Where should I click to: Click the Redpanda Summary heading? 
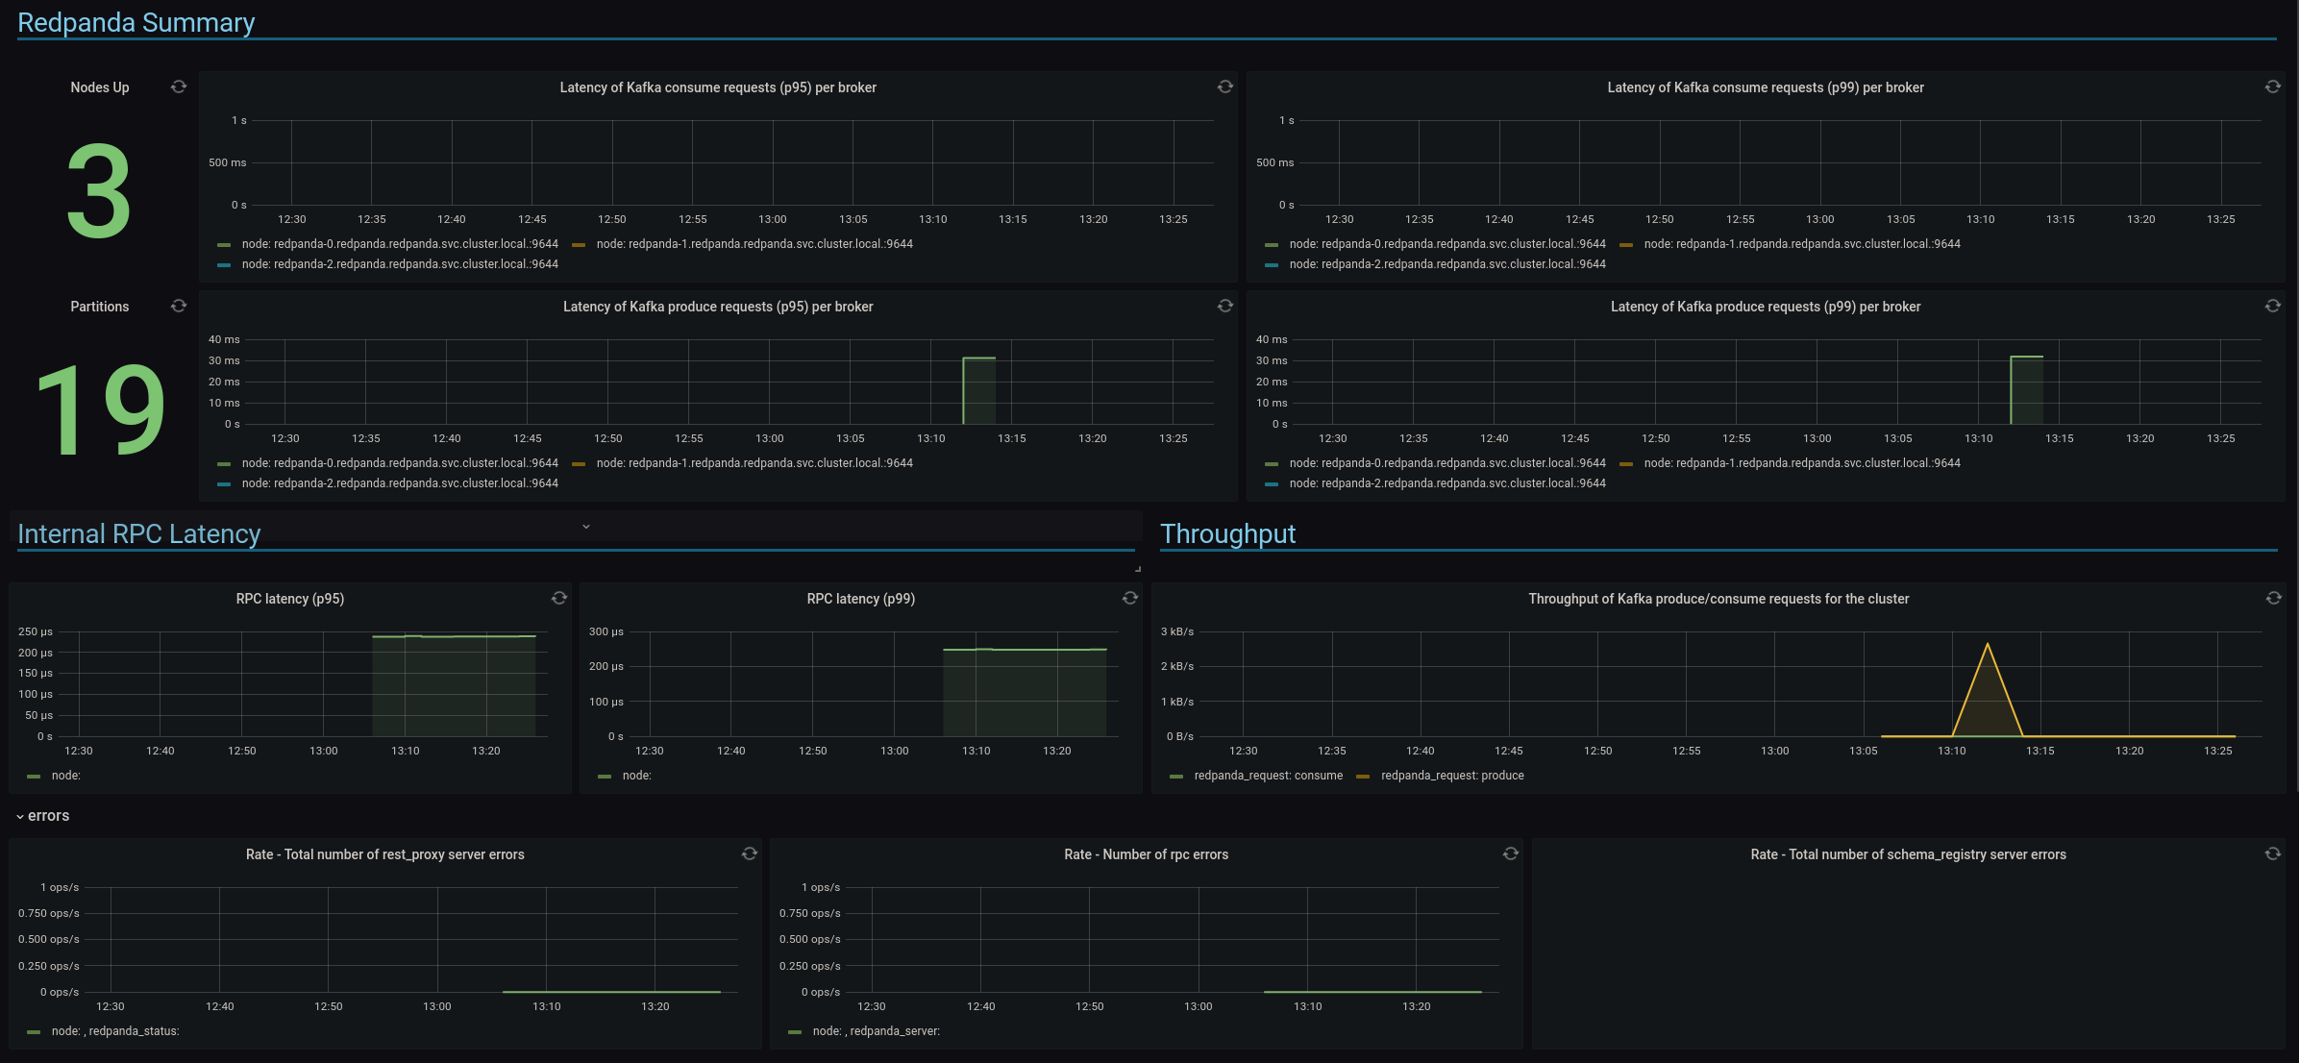pos(136,23)
